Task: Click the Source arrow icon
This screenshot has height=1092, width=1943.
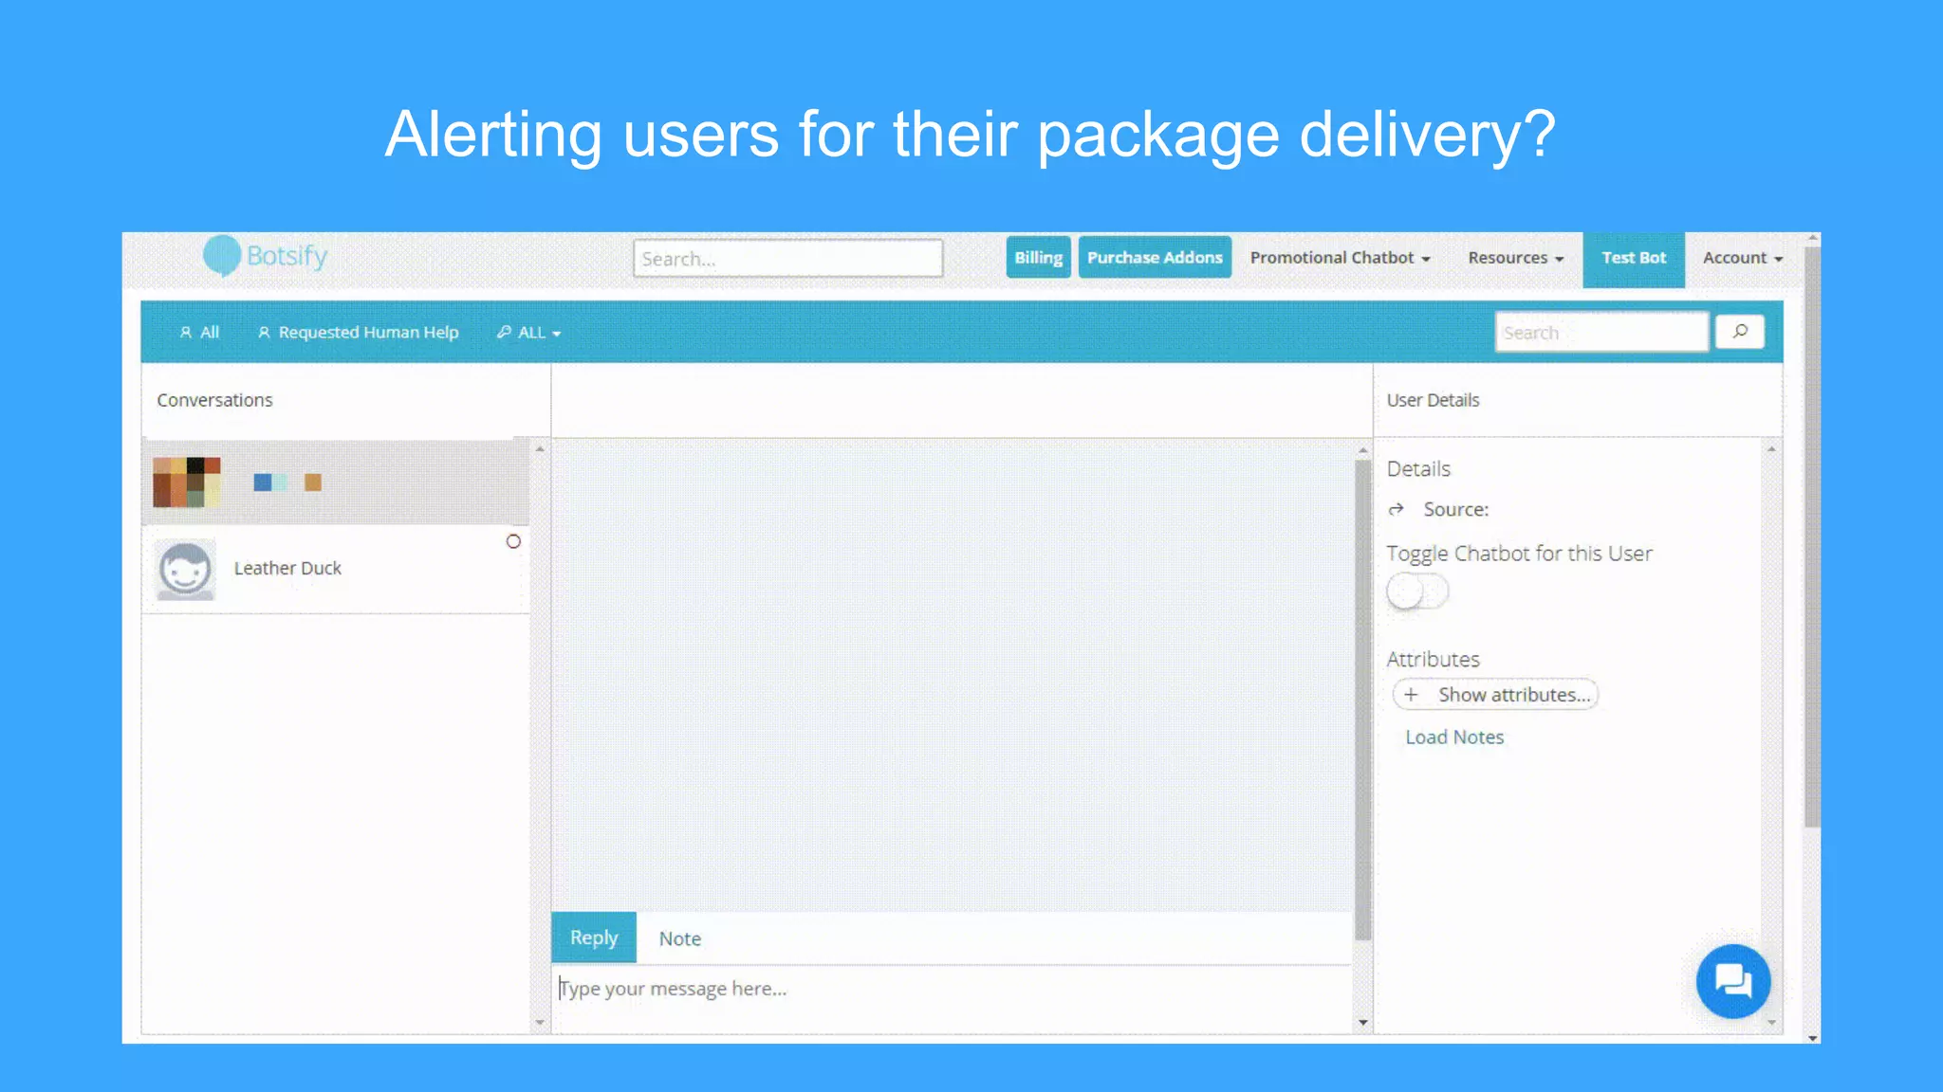Action: 1396,510
